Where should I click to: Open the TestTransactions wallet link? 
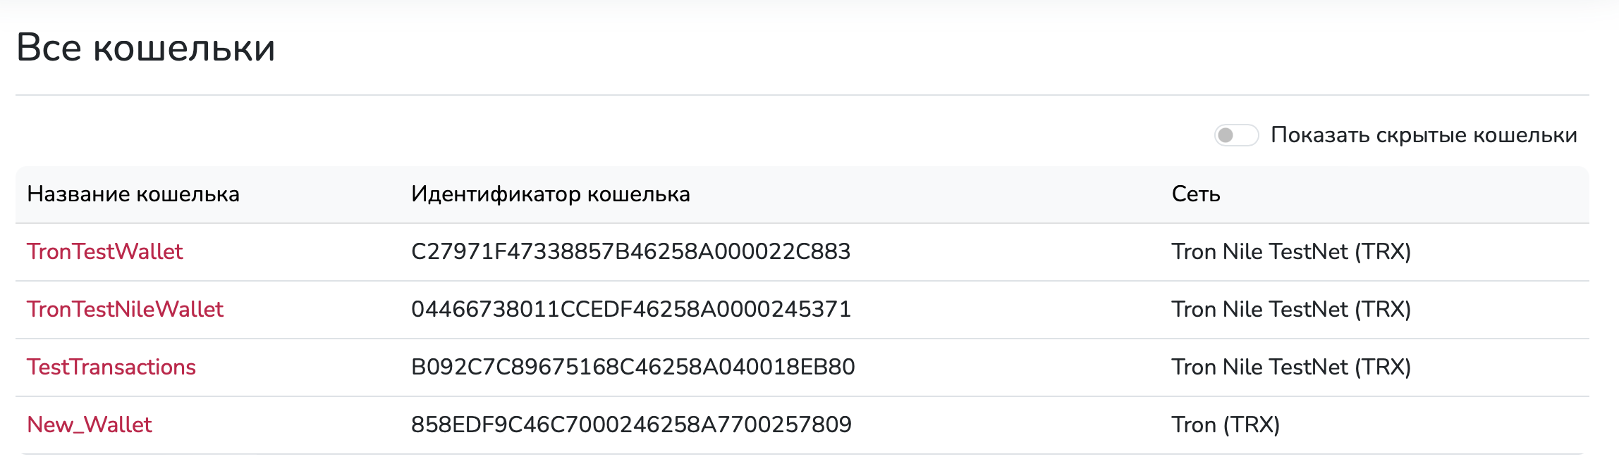pos(111,367)
